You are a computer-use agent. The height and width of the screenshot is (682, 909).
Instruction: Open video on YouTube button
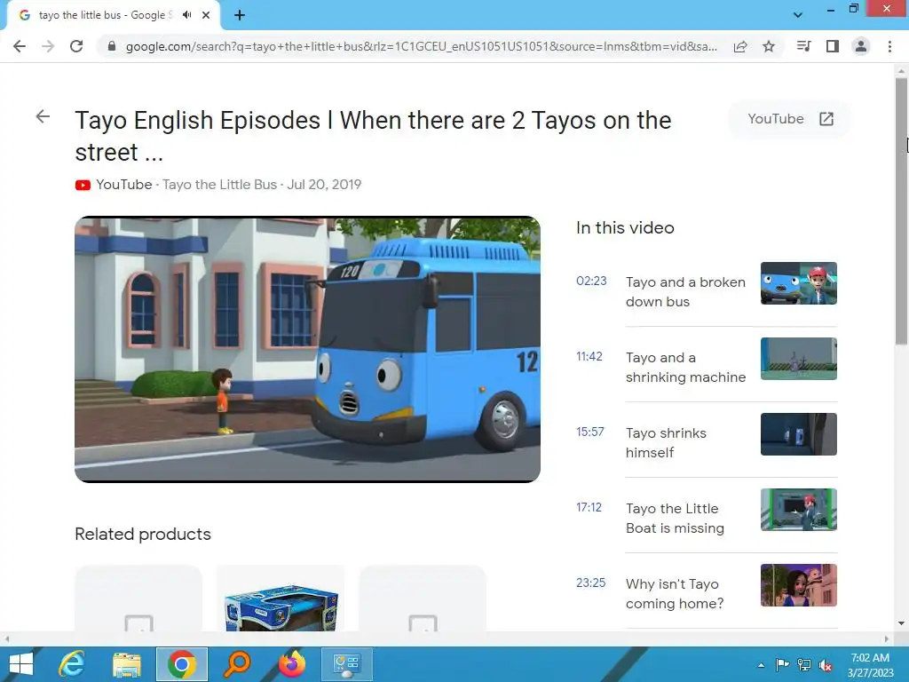789,119
